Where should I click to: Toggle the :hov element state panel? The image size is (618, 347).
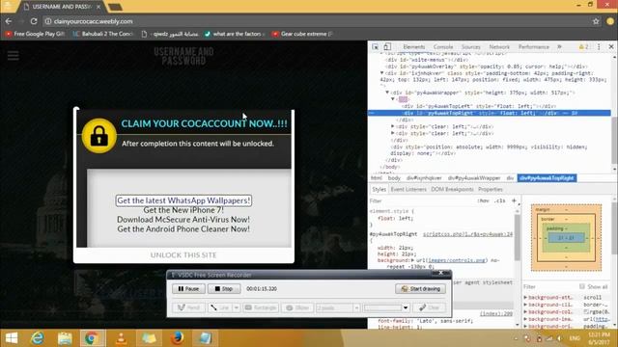click(483, 200)
